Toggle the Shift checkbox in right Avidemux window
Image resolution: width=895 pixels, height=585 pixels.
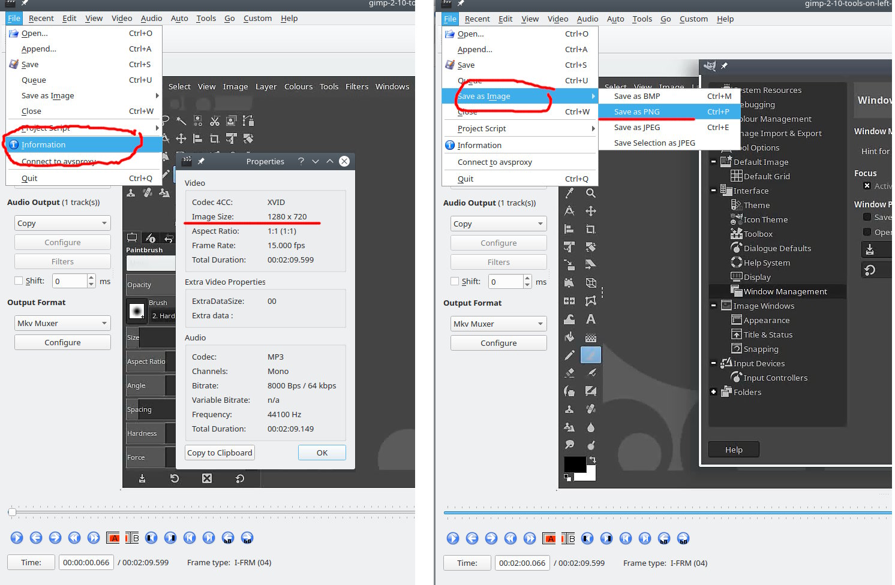455,281
